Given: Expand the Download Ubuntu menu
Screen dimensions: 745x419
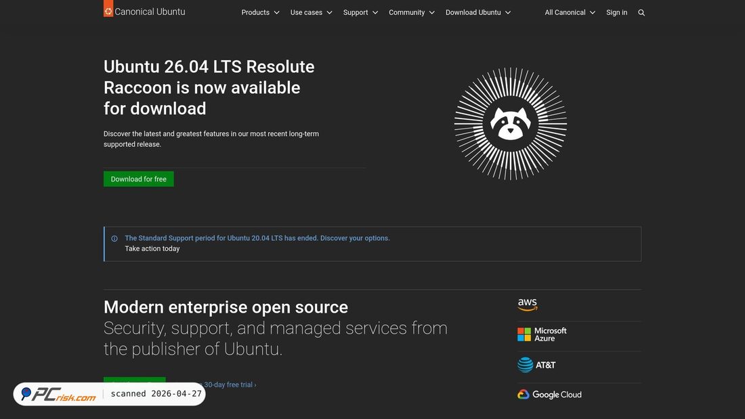Looking at the screenshot, I should point(478,12).
